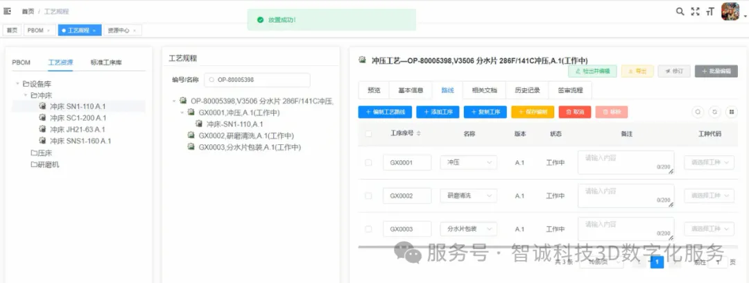Click the 冲床-SN1-110,A.1 child node icon
The image size is (749, 283).
click(x=199, y=123)
